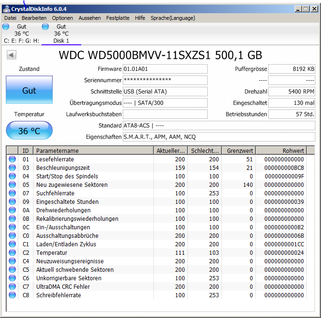
Task: Click the Aktueller... column header
Action: click(171, 151)
